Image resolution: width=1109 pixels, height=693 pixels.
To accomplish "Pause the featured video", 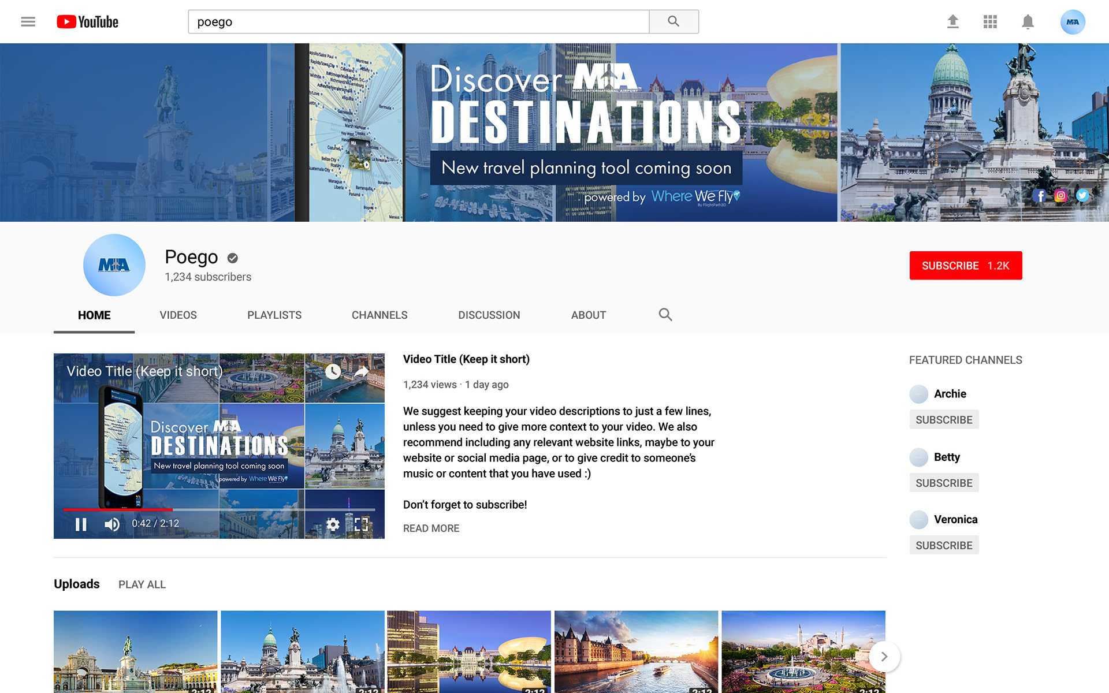I will [81, 524].
